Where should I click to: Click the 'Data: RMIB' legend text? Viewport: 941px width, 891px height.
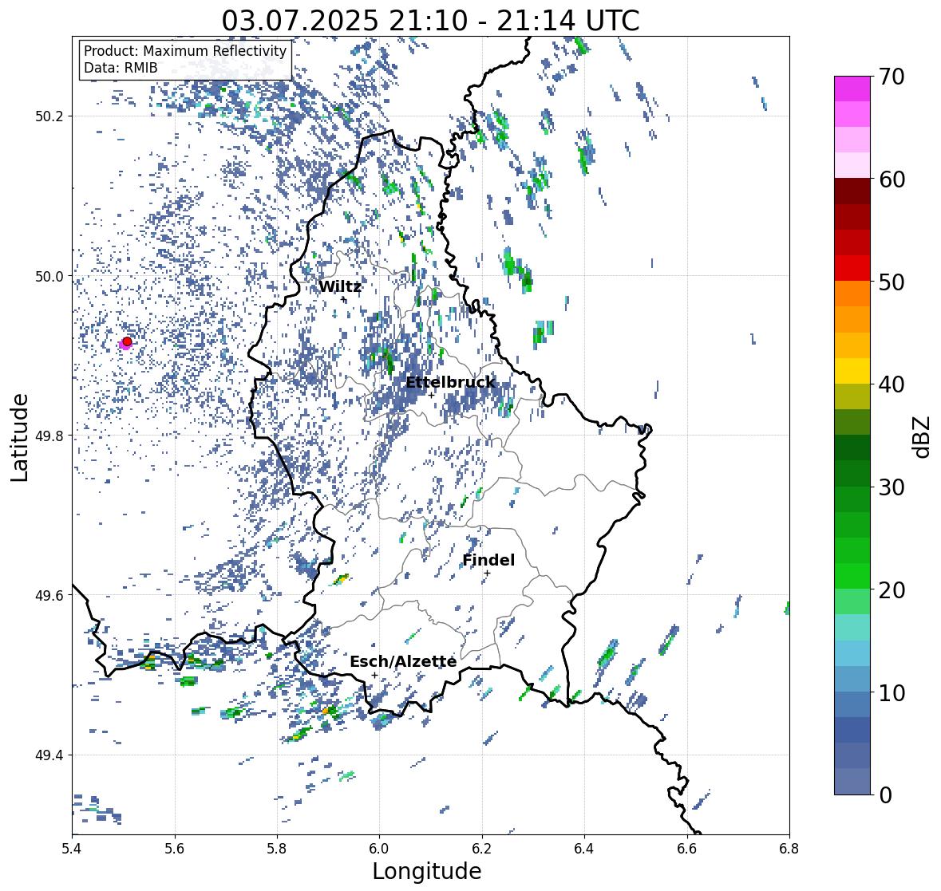pos(121,68)
